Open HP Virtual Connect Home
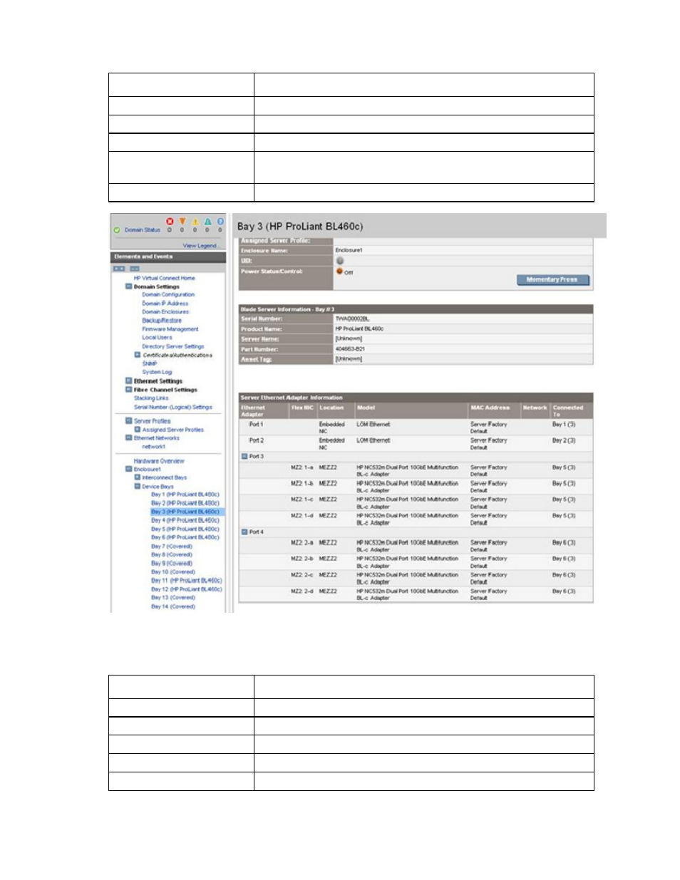 [164, 278]
